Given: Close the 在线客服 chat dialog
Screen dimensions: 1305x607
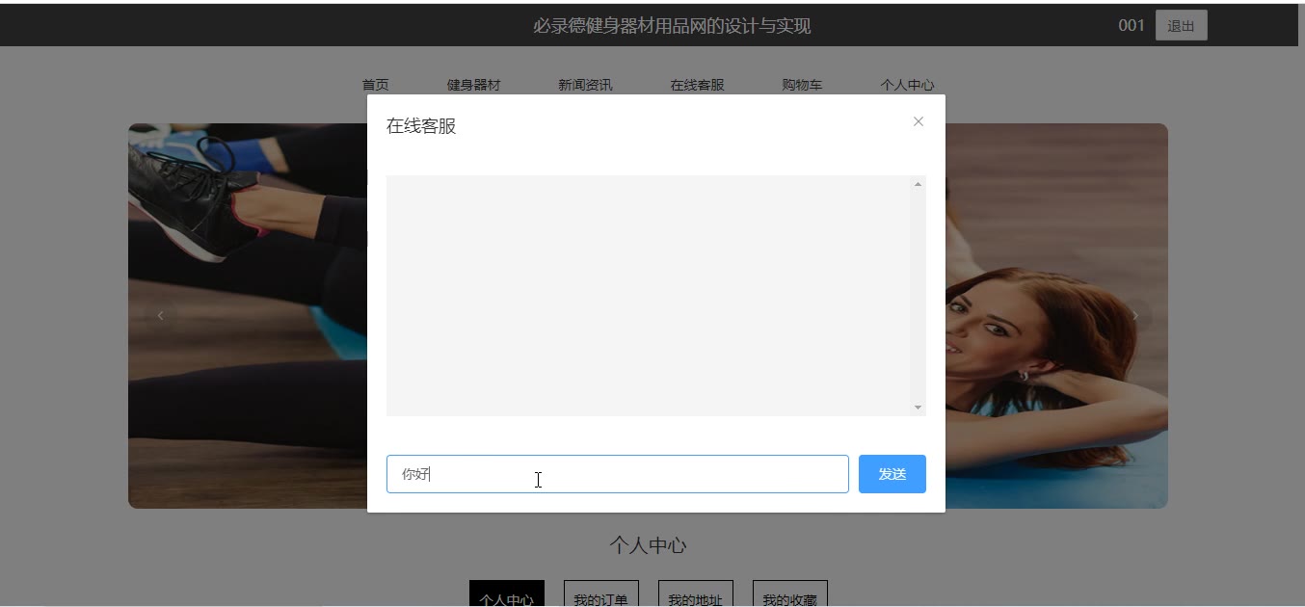Looking at the screenshot, I should pos(919,121).
